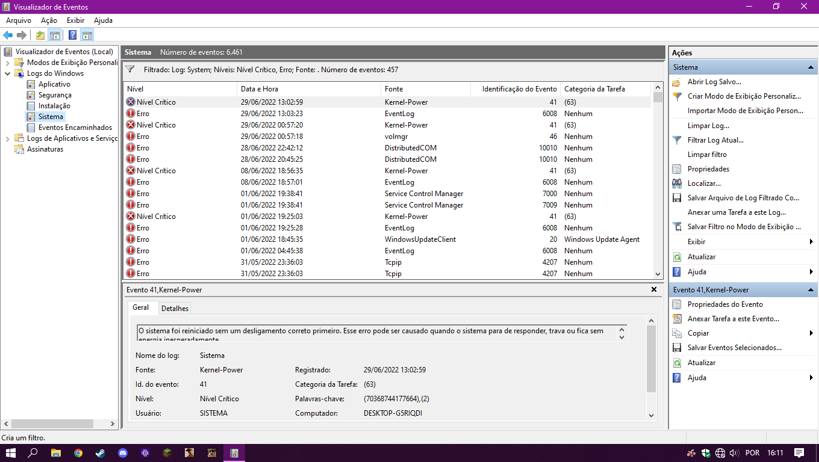Image resolution: width=819 pixels, height=462 pixels.
Task: Click the blue Help toolbar icon
Action: tap(73, 35)
